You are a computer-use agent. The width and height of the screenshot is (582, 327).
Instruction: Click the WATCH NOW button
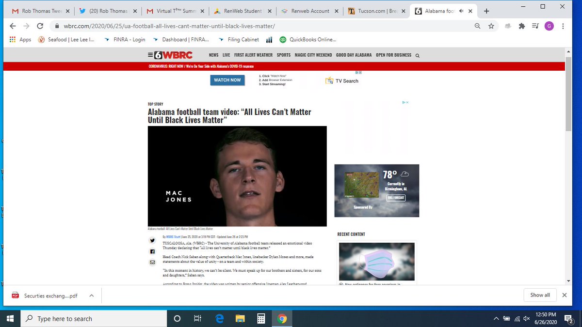[227, 80]
